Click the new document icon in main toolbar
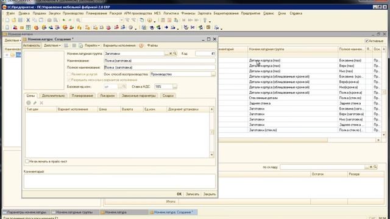Screen dimensions: 390x219 [x=7, y=20]
